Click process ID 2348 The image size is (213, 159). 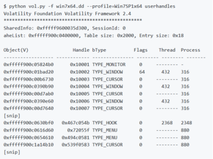pos(186,123)
